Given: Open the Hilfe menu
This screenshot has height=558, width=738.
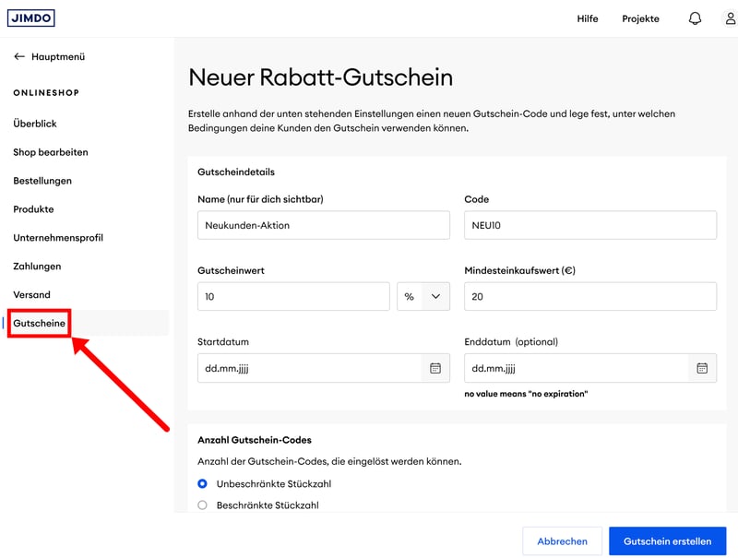Looking at the screenshot, I should click(x=588, y=18).
